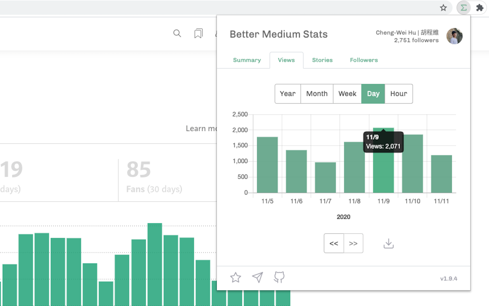This screenshot has width=489, height=306.
Task: Go to next period with >> button
Action: pos(353,243)
